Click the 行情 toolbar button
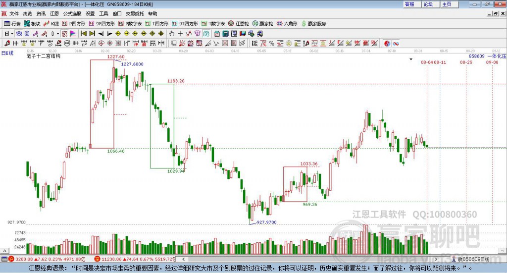The height and width of the screenshot is (273, 507). (12, 24)
